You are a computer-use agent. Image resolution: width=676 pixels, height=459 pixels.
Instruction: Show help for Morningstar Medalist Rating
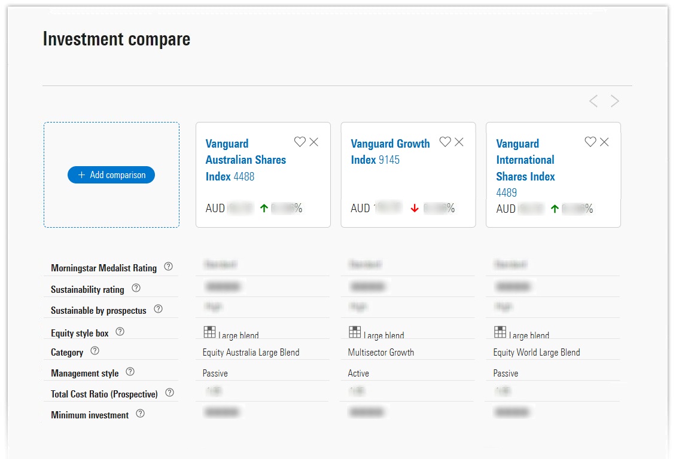(168, 267)
